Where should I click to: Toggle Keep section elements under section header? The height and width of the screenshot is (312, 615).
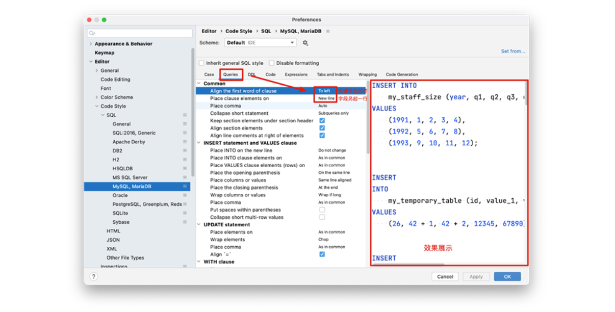click(x=322, y=121)
